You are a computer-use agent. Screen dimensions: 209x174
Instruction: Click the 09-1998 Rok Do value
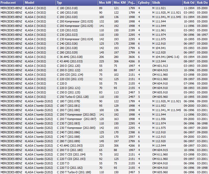[x=202, y=168]
